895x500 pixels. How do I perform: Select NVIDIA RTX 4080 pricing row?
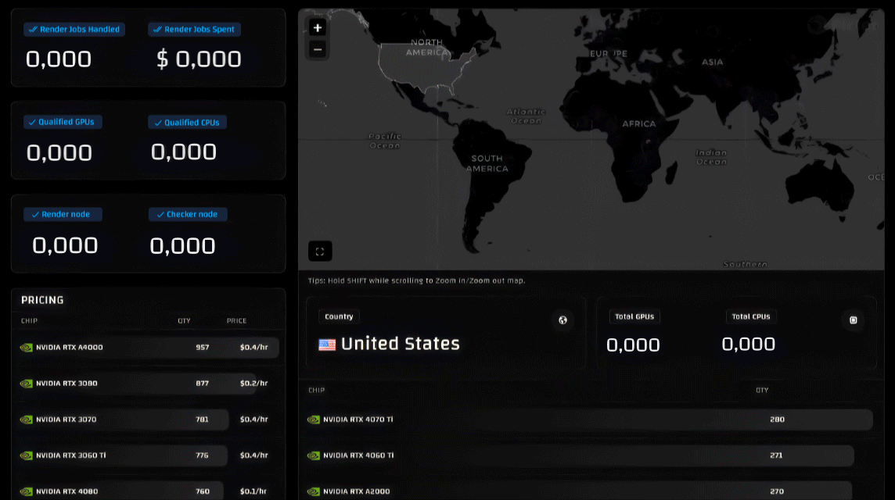[149, 491]
